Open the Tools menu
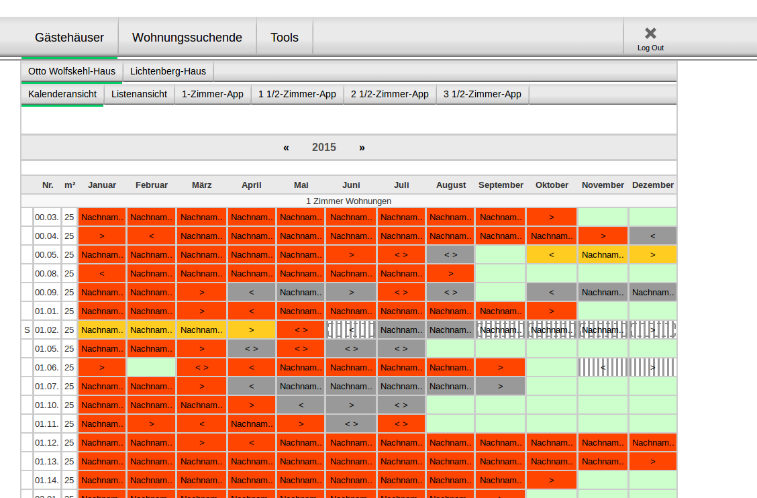Viewport: 757px width, 498px height. tap(284, 38)
